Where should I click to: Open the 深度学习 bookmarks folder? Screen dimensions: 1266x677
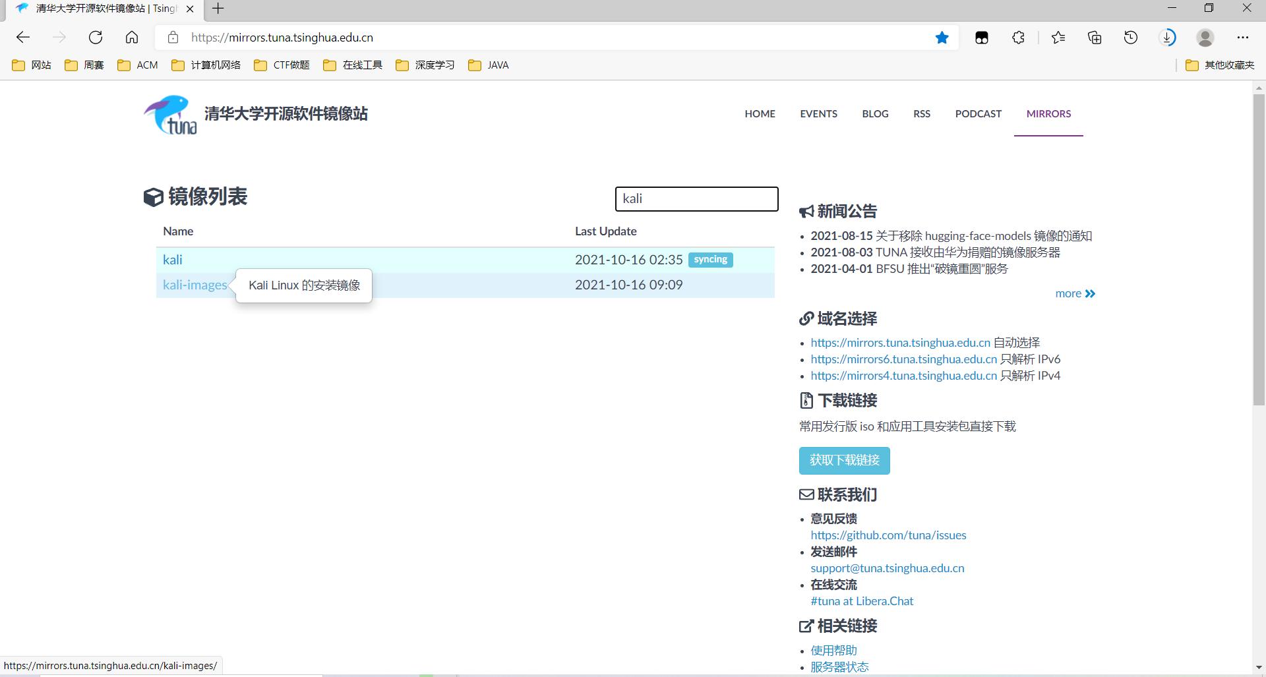tap(425, 65)
